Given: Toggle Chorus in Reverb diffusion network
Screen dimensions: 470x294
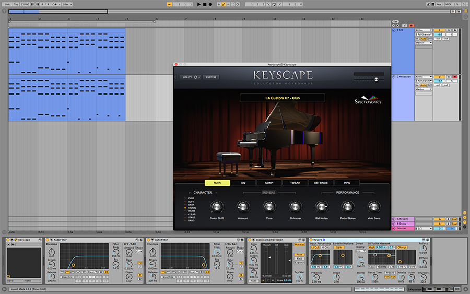Looking at the screenshot, I should tap(402, 247).
